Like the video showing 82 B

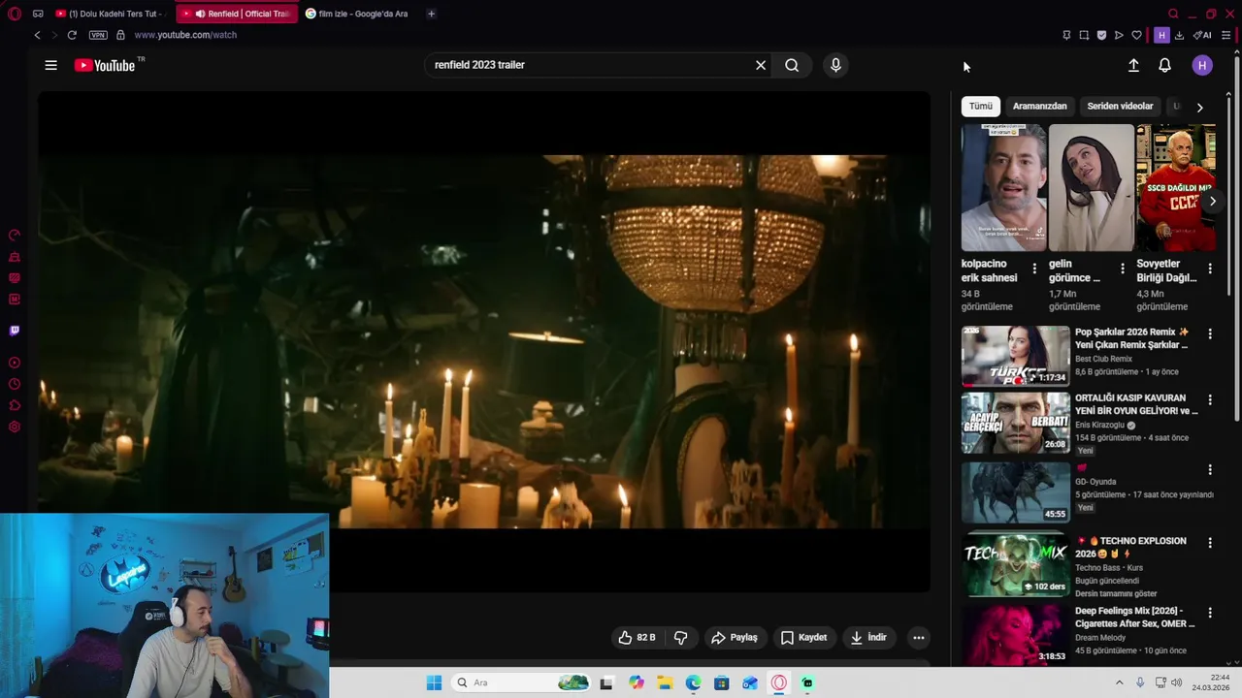click(x=637, y=637)
